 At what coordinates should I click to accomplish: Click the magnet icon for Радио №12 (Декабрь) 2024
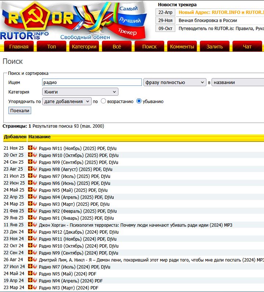coord(35,232)
